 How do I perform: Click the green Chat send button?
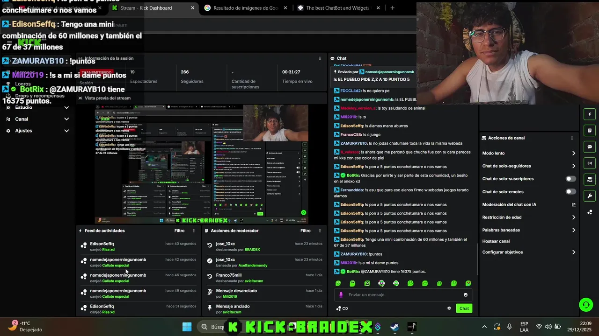(464, 308)
